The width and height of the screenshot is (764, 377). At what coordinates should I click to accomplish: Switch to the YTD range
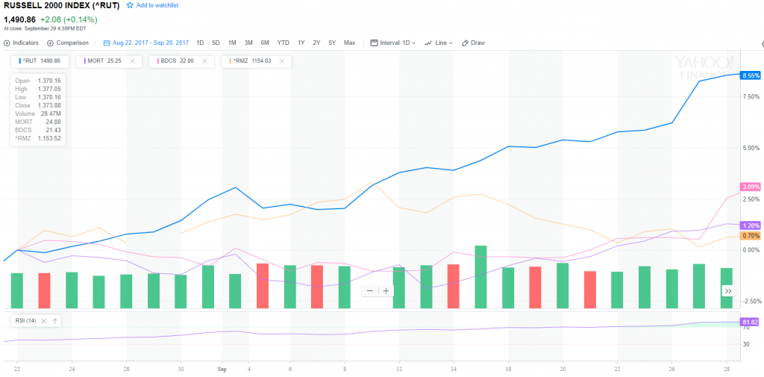(283, 43)
